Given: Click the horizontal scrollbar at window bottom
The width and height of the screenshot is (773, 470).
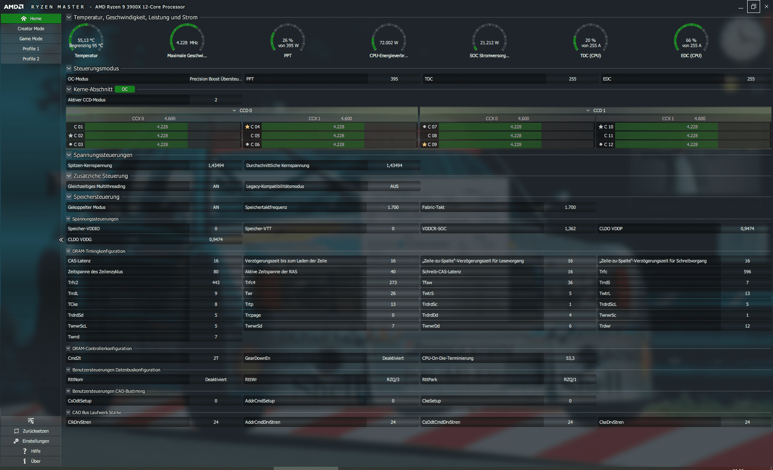Looking at the screenshot, I should (x=306, y=468).
